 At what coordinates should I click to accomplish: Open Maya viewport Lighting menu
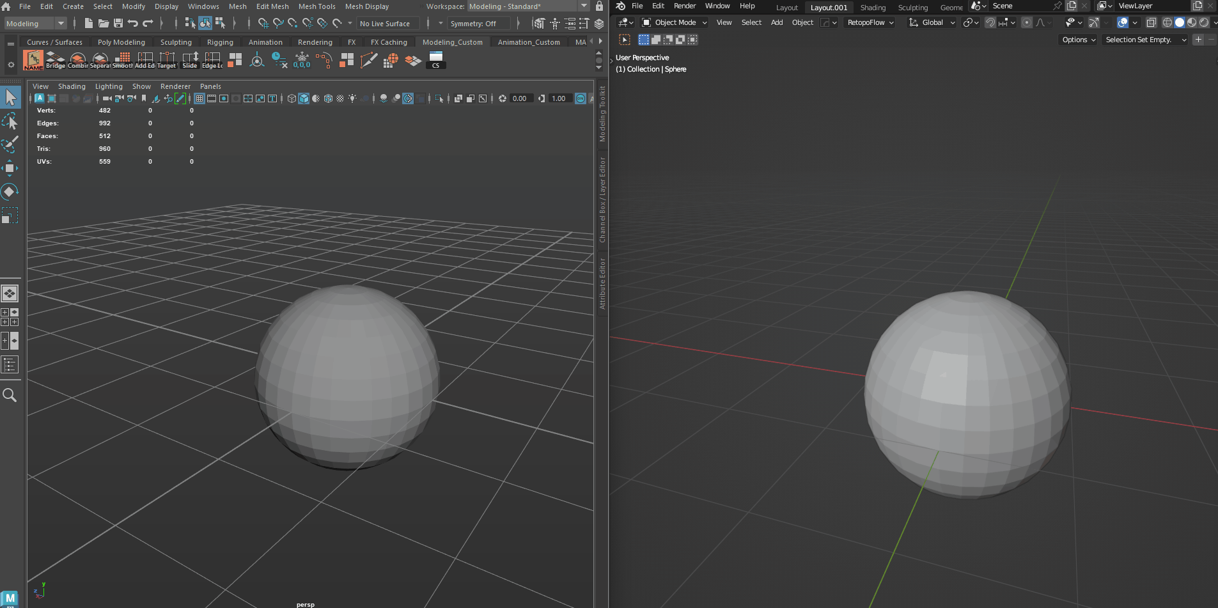tap(109, 86)
